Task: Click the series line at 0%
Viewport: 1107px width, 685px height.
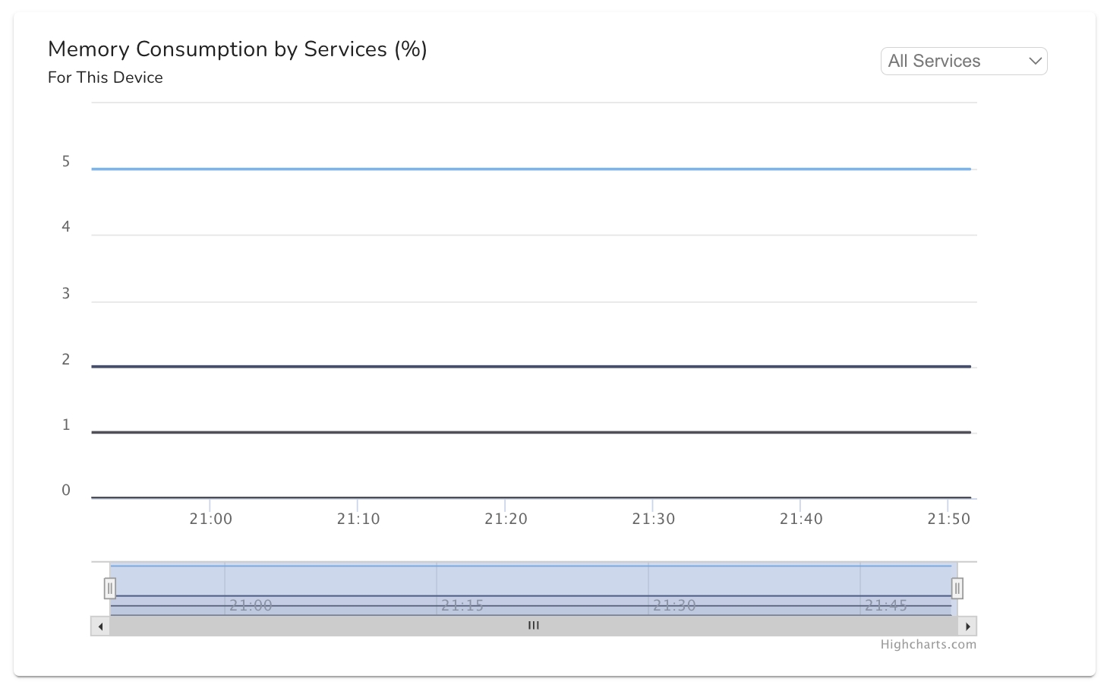Action: 531,497
